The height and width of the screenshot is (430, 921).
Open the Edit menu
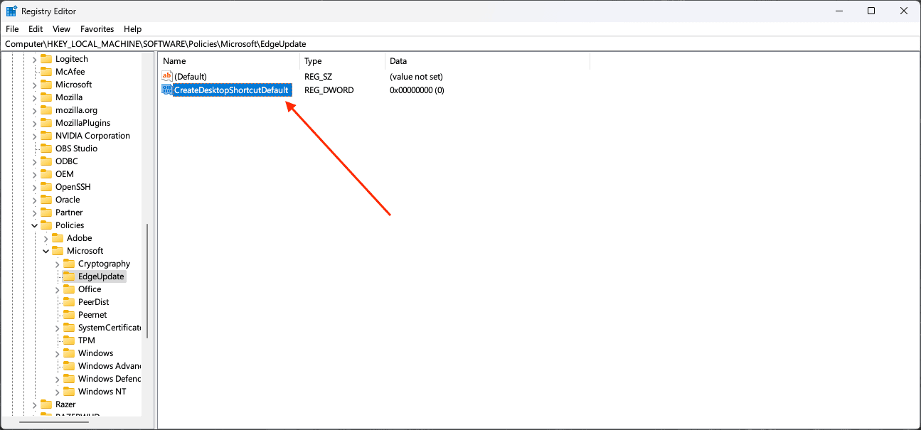pyautogui.click(x=36, y=29)
